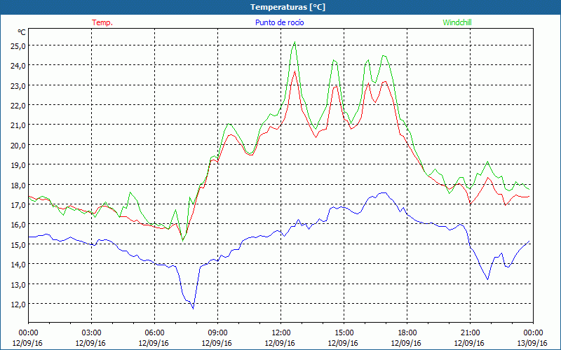Click the 13,0 y-axis value
561x350 pixels.
click(x=18, y=285)
